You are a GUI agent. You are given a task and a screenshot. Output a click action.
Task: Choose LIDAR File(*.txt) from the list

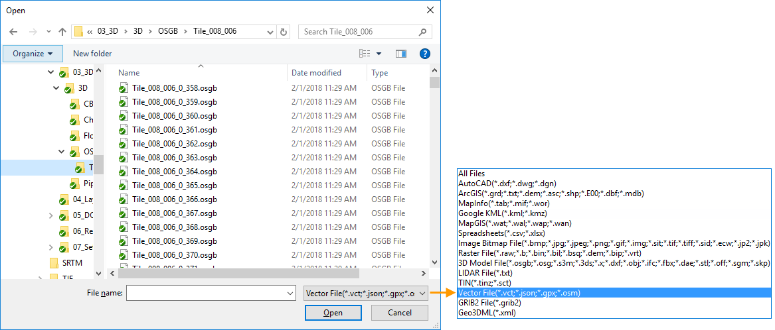[485, 273]
